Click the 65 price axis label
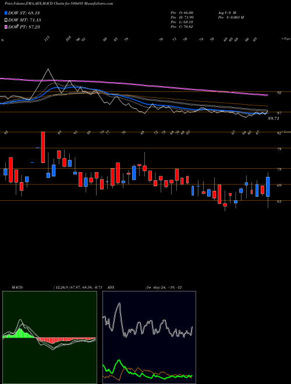 point(279,201)
